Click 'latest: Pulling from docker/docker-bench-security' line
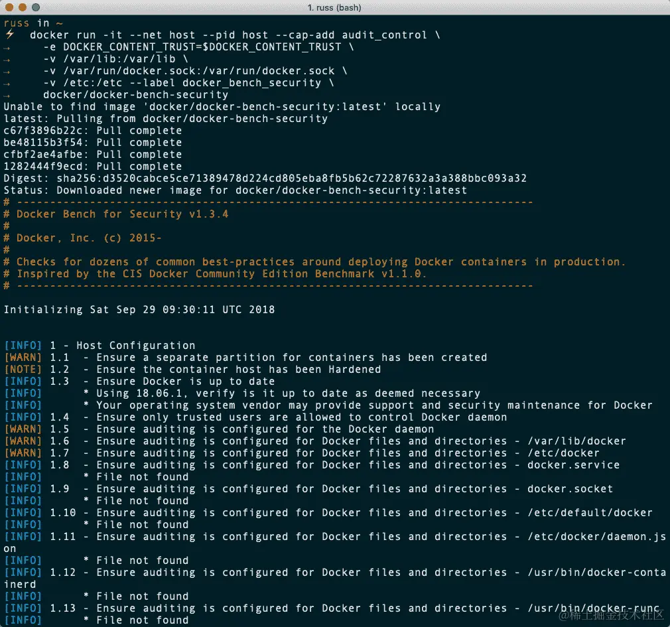The image size is (670, 627). point(165,119)
